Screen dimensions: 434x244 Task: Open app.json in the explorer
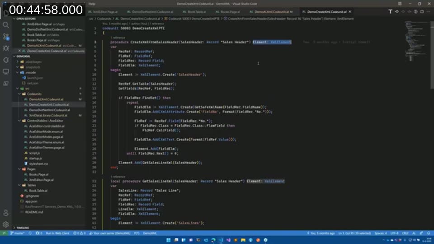31,201
